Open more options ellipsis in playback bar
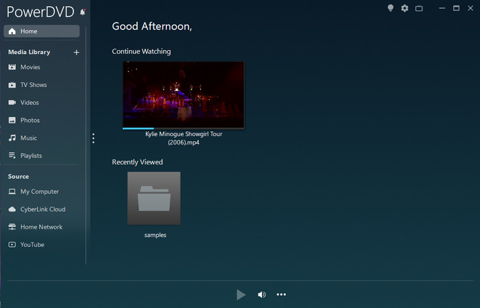480x308 pixels. click(x=281, y=294)
